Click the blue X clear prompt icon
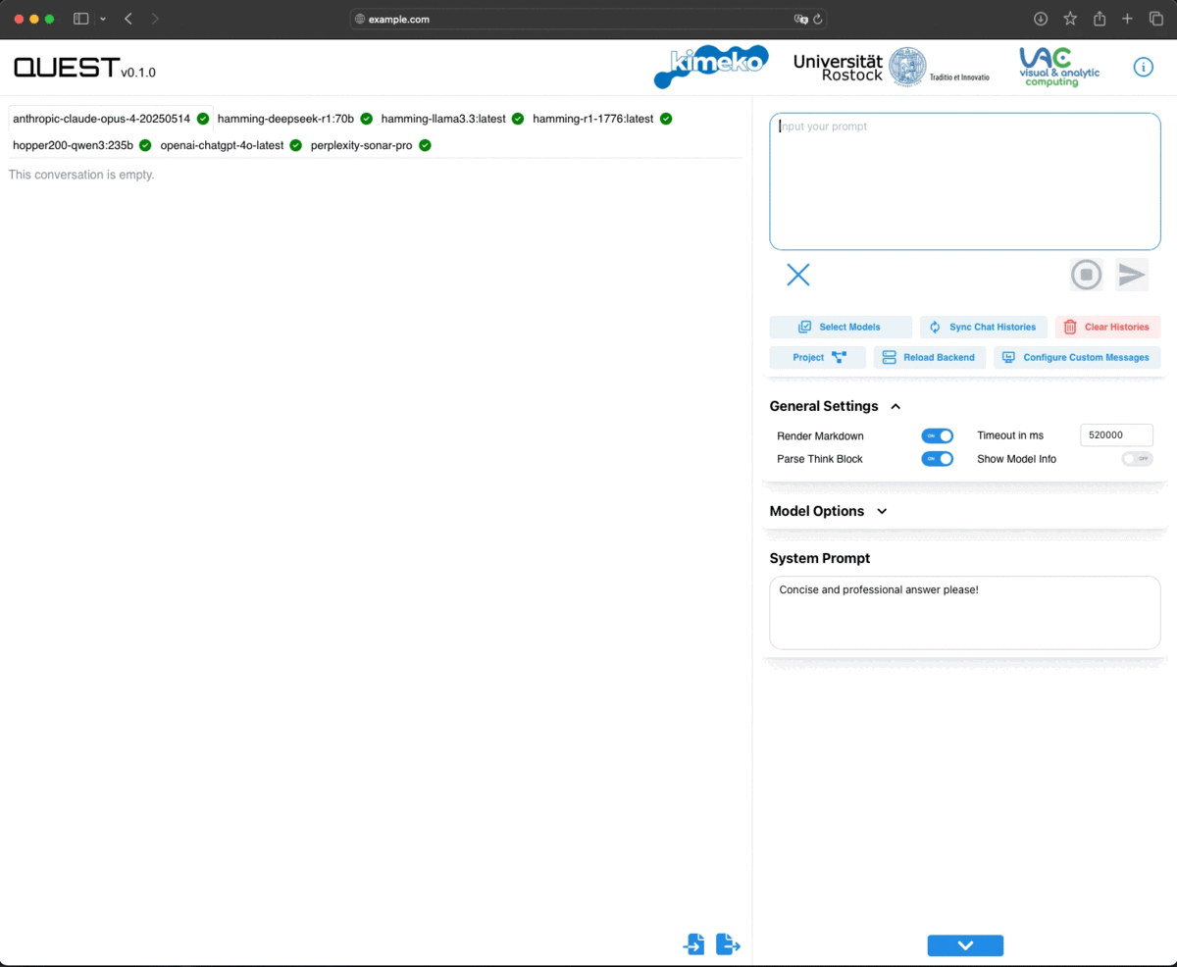 click(798, 275)
